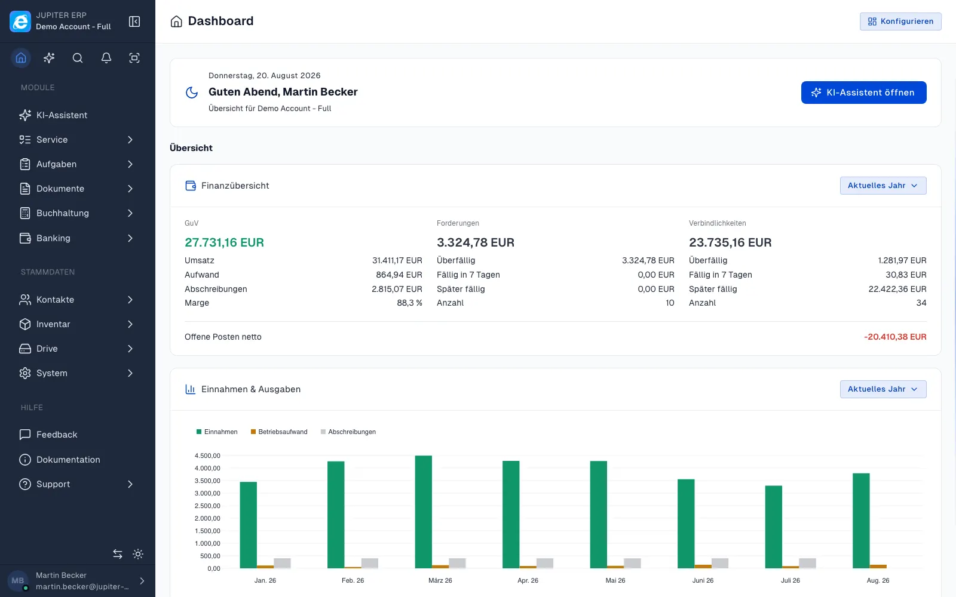Image resolution: width=956 pixels, height=597 pixels.
Task: Click the MB user avatar
Action: [x=18, y=580]
